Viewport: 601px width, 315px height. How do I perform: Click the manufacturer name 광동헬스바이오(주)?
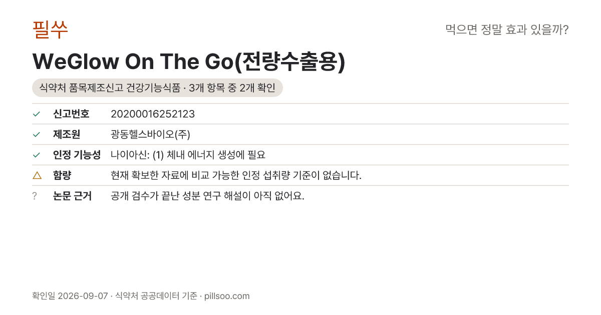click(x=150, y=134)
